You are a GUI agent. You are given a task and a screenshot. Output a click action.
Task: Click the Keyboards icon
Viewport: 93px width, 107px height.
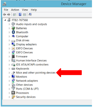tap(13, 69)
